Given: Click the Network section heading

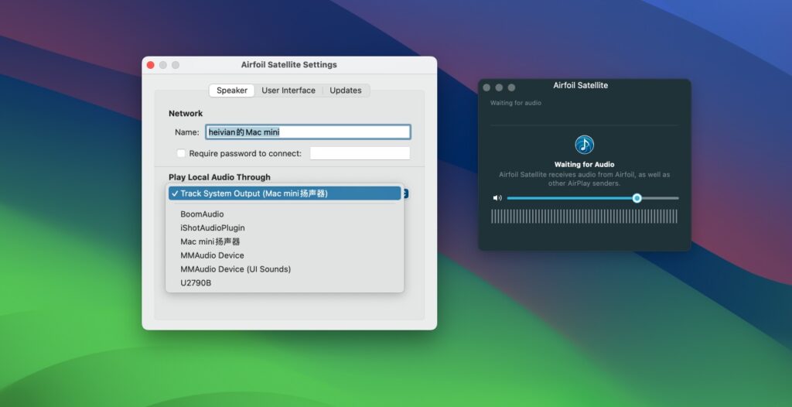Looking at the screenshot, I should (186, 113).
